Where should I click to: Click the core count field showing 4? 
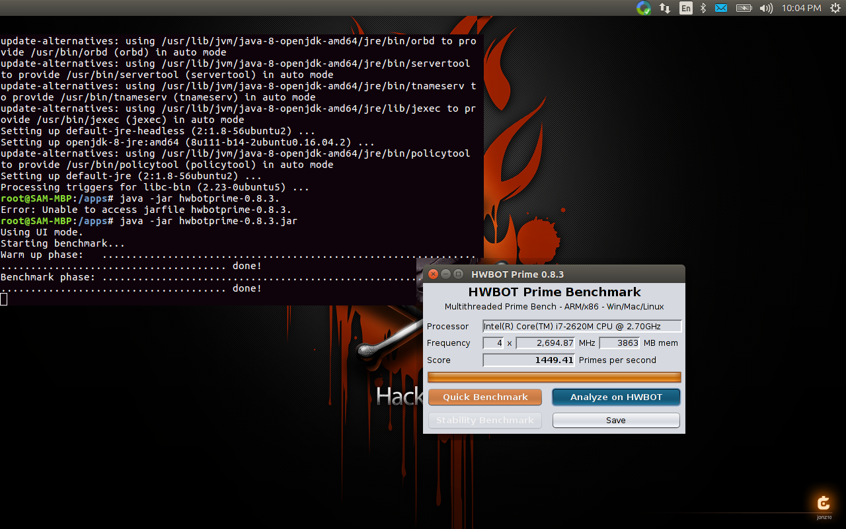493,343
